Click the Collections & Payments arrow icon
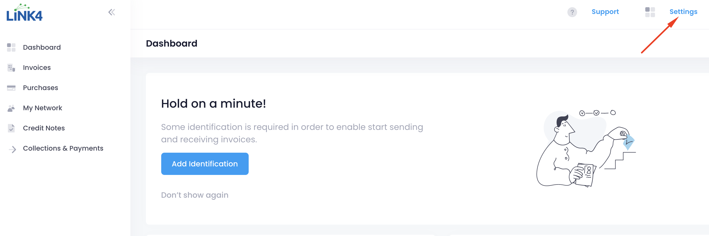 (x=12, y=149)
